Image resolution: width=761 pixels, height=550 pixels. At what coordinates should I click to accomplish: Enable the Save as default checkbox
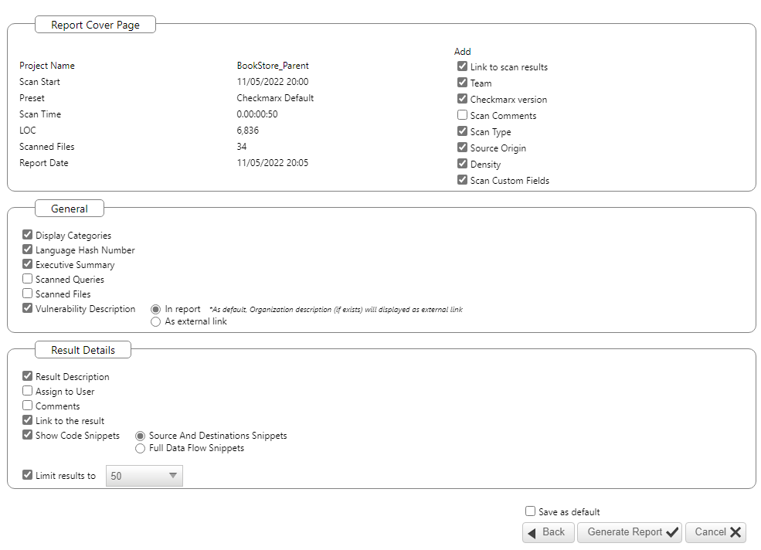(x=530, y=511)
